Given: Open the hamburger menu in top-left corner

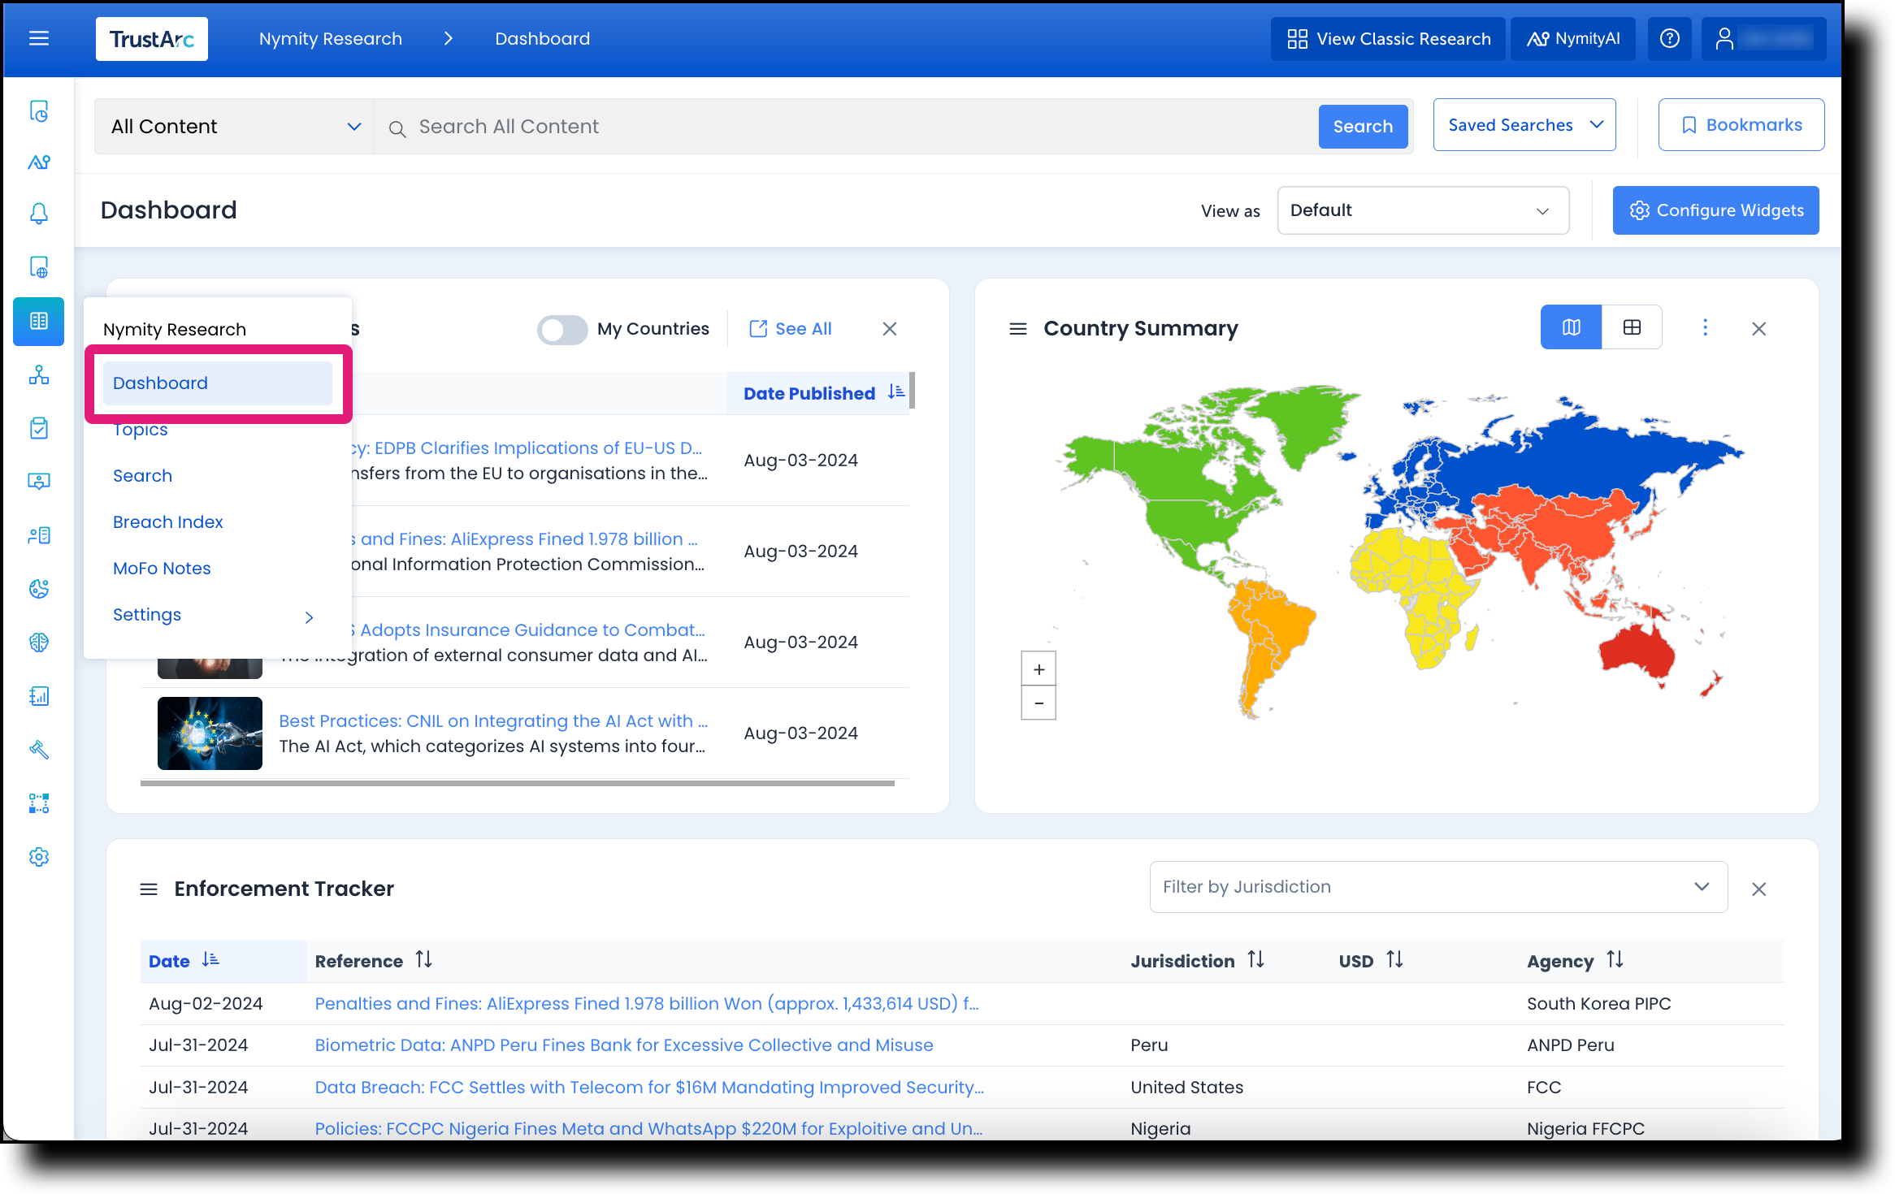Looking at the screenshot, I should [x=38, y=38].
